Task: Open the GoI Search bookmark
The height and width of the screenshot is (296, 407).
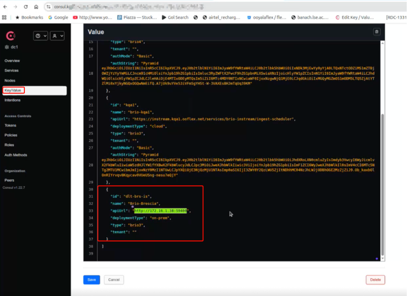Action: point(175,17)
